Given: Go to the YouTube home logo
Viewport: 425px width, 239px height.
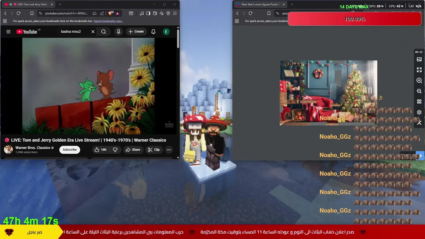Looking at the screenshot, I should [27, 32].
